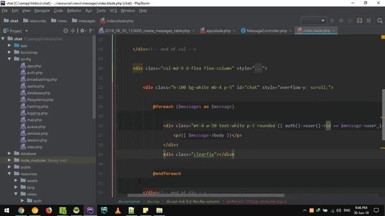This screenshot has height=216, width=385.
Task: Select database.php file
Action: point(35,93)
